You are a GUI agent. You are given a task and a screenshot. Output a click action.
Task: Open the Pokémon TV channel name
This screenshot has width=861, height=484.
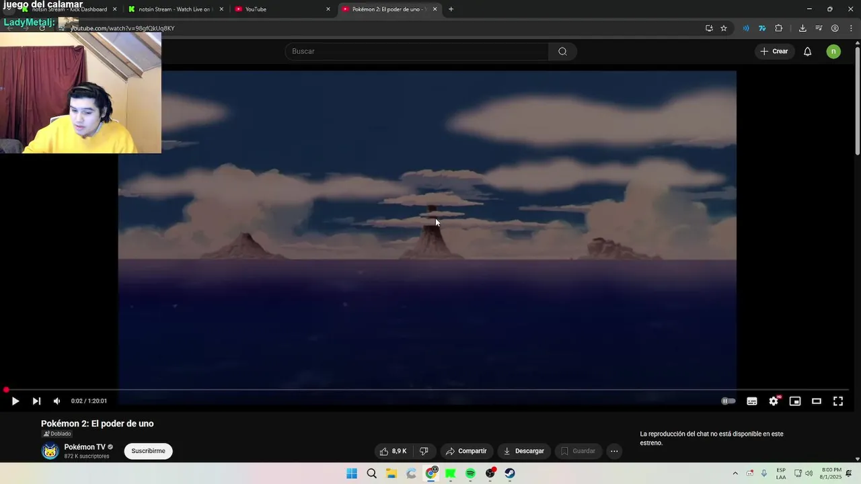(85, 447)
